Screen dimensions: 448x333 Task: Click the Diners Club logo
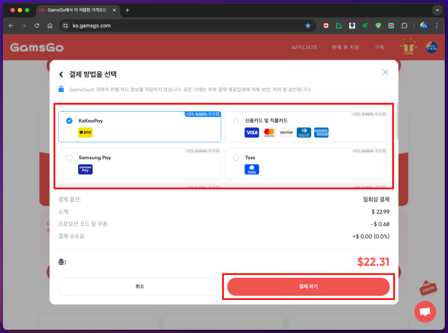pyautogui.click(x=304, y=132)
